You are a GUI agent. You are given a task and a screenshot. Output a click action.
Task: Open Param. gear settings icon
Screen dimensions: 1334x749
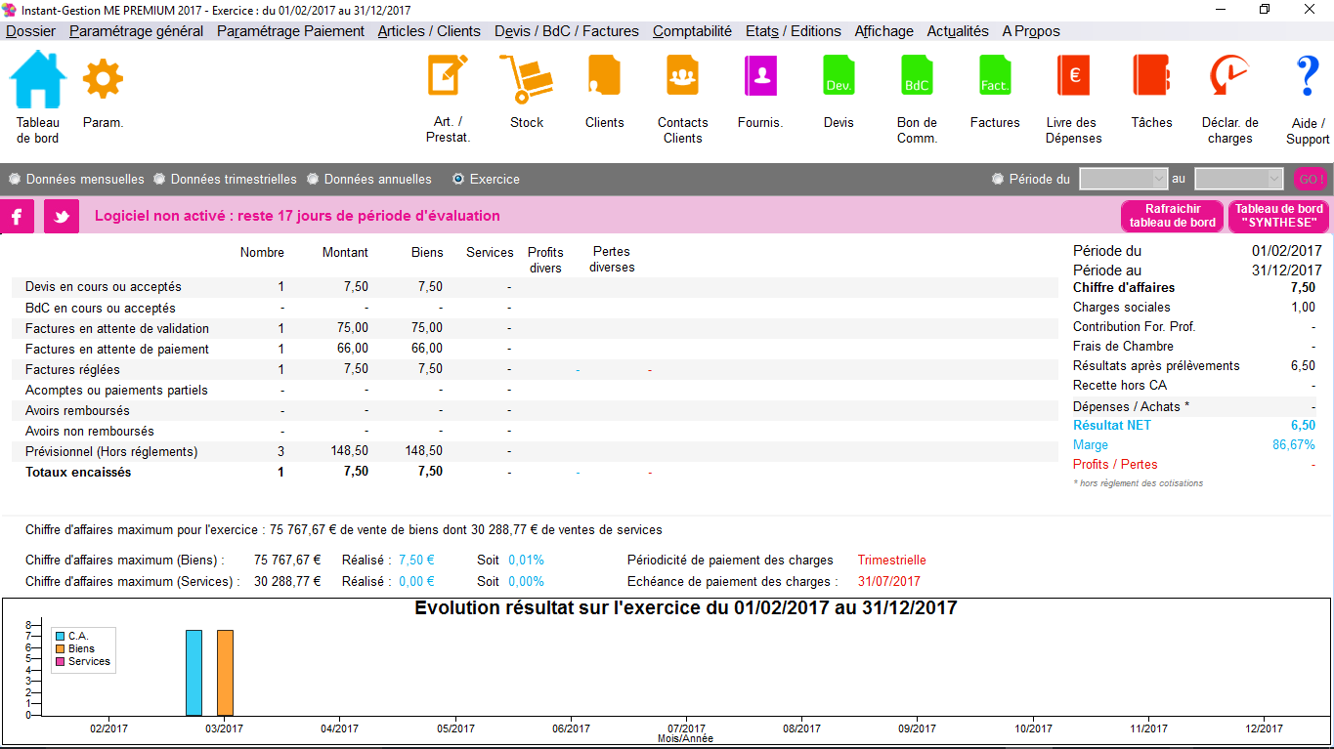point(103,81)
